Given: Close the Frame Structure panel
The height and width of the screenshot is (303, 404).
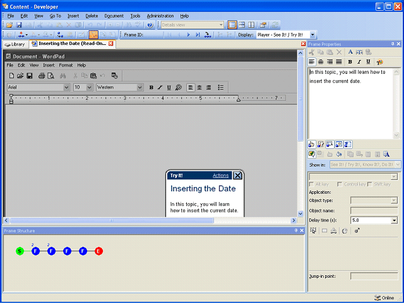Looking at the screenshot, I should click(302, 230).
